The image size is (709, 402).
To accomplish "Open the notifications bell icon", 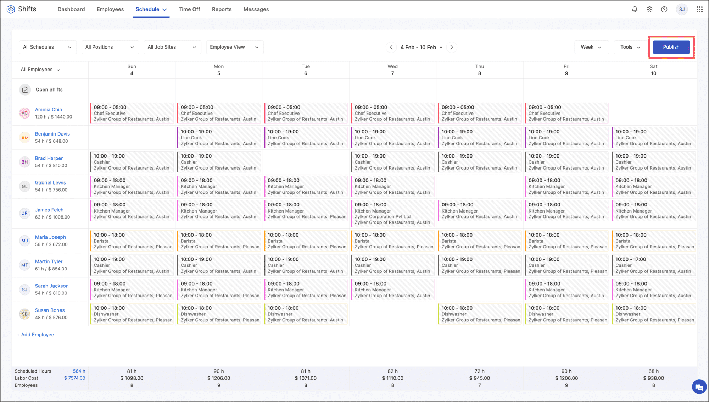I will coord(635,9).
